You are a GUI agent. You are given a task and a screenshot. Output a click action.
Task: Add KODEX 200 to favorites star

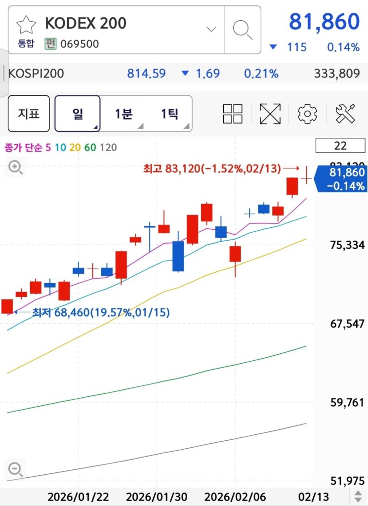pos(26,24)
